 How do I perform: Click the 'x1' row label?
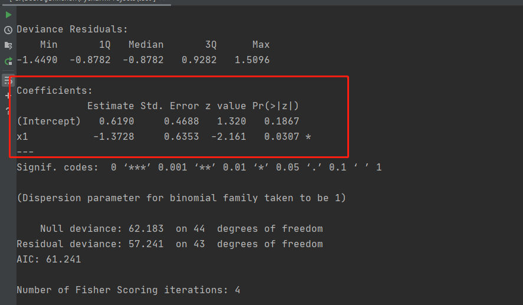(x=22, y=137)
